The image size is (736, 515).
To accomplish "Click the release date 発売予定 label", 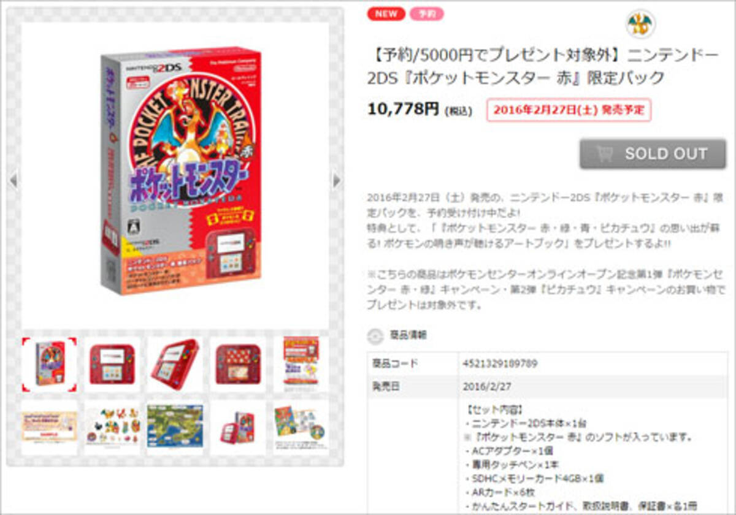I will (569, 110).
